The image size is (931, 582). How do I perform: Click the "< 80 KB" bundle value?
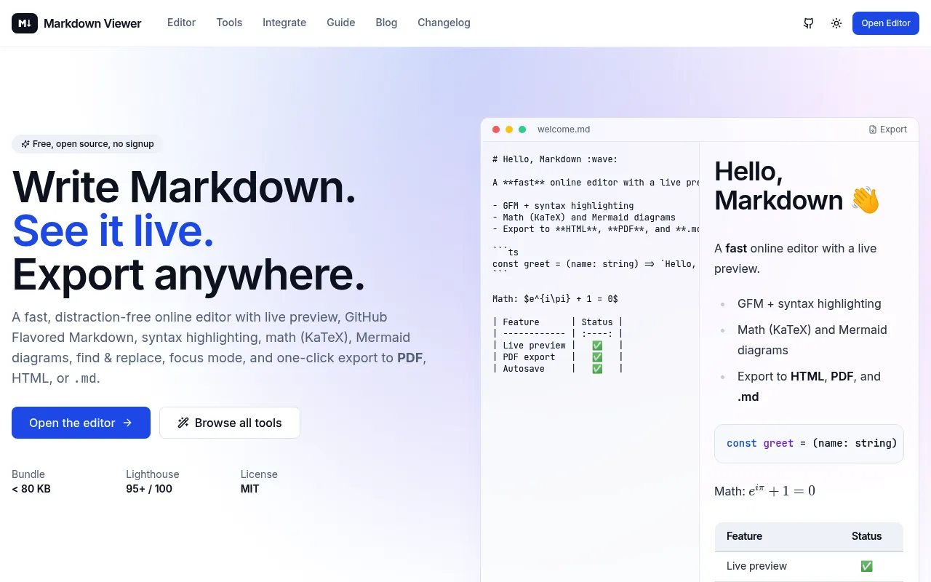tap(31, 489)
